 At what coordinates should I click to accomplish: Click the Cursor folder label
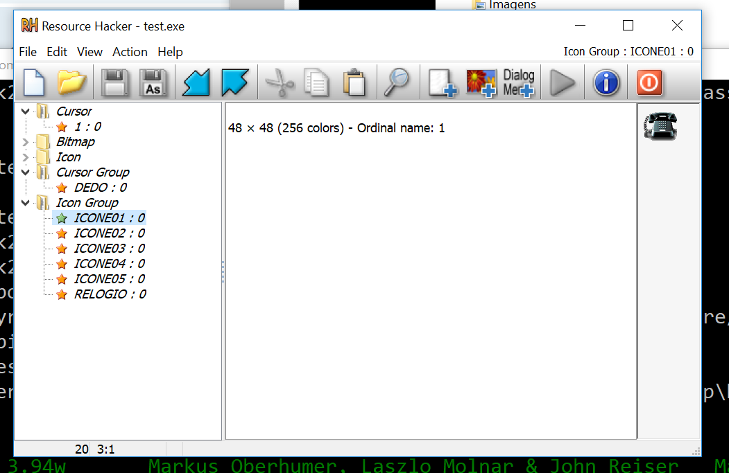[x=74, y=111]
